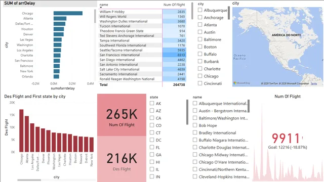This screenshot has width=324, height=182.
Task: Check the AZ state filter
Action: (152, 111)
